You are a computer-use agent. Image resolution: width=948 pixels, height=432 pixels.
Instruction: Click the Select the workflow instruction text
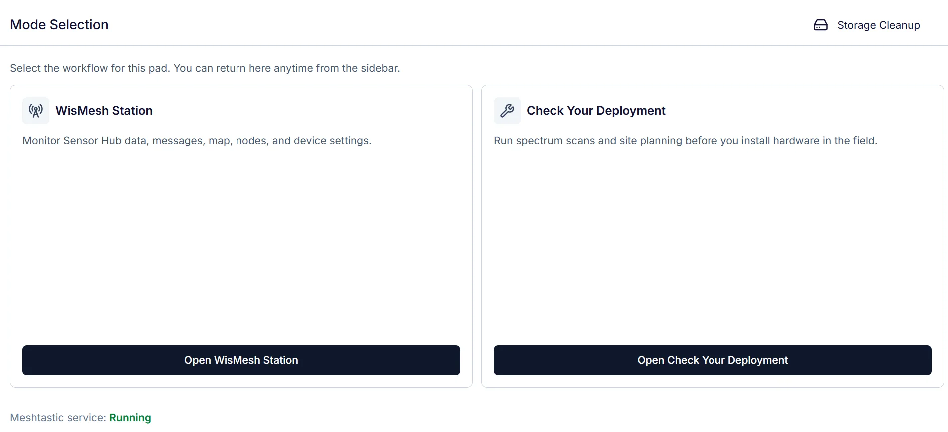coord(205,68)
